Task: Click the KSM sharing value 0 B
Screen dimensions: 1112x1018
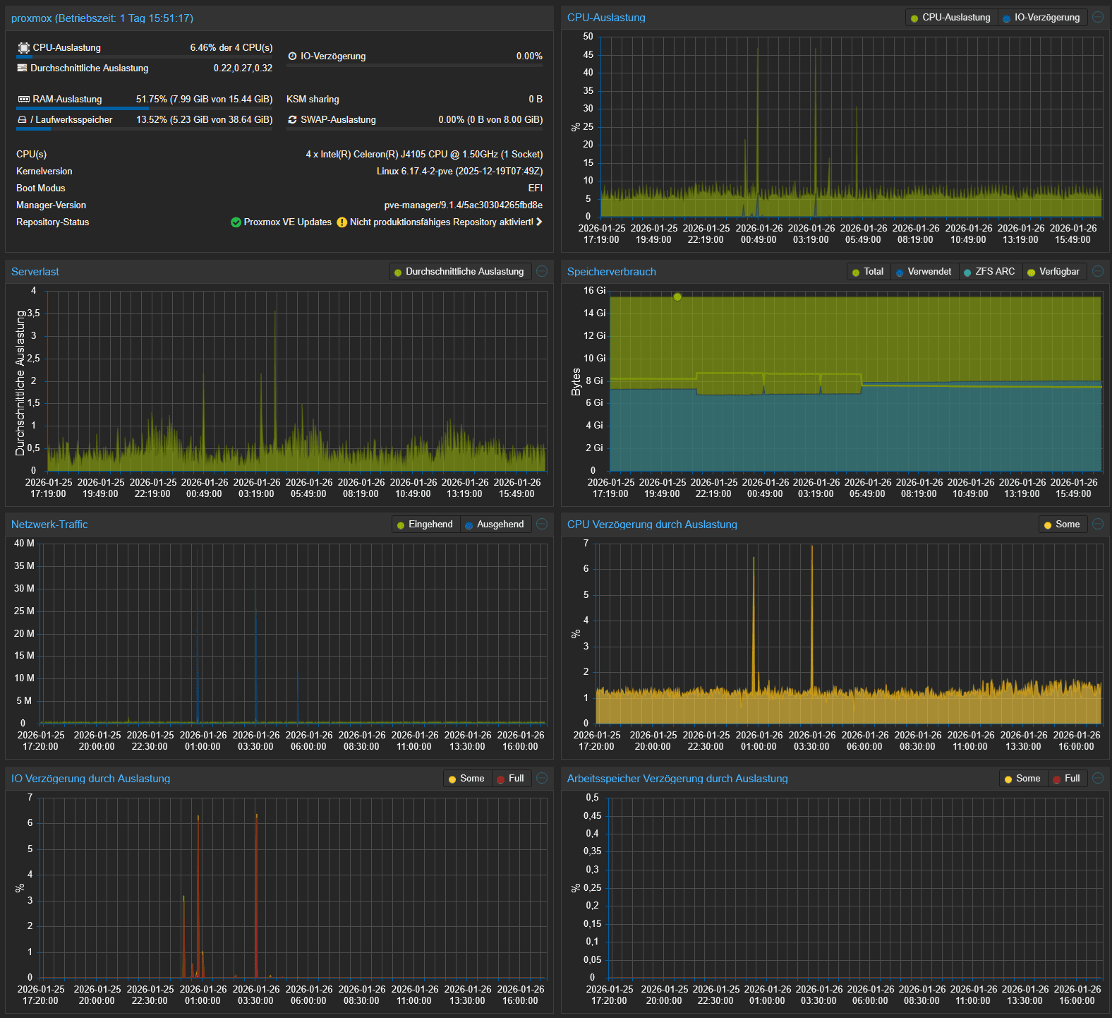Action: click(x=536, y=100)
